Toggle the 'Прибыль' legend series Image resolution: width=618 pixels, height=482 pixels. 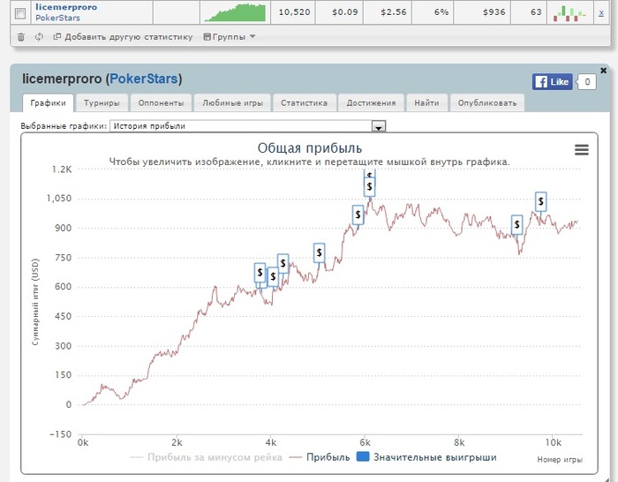click(x=320, y=457)
